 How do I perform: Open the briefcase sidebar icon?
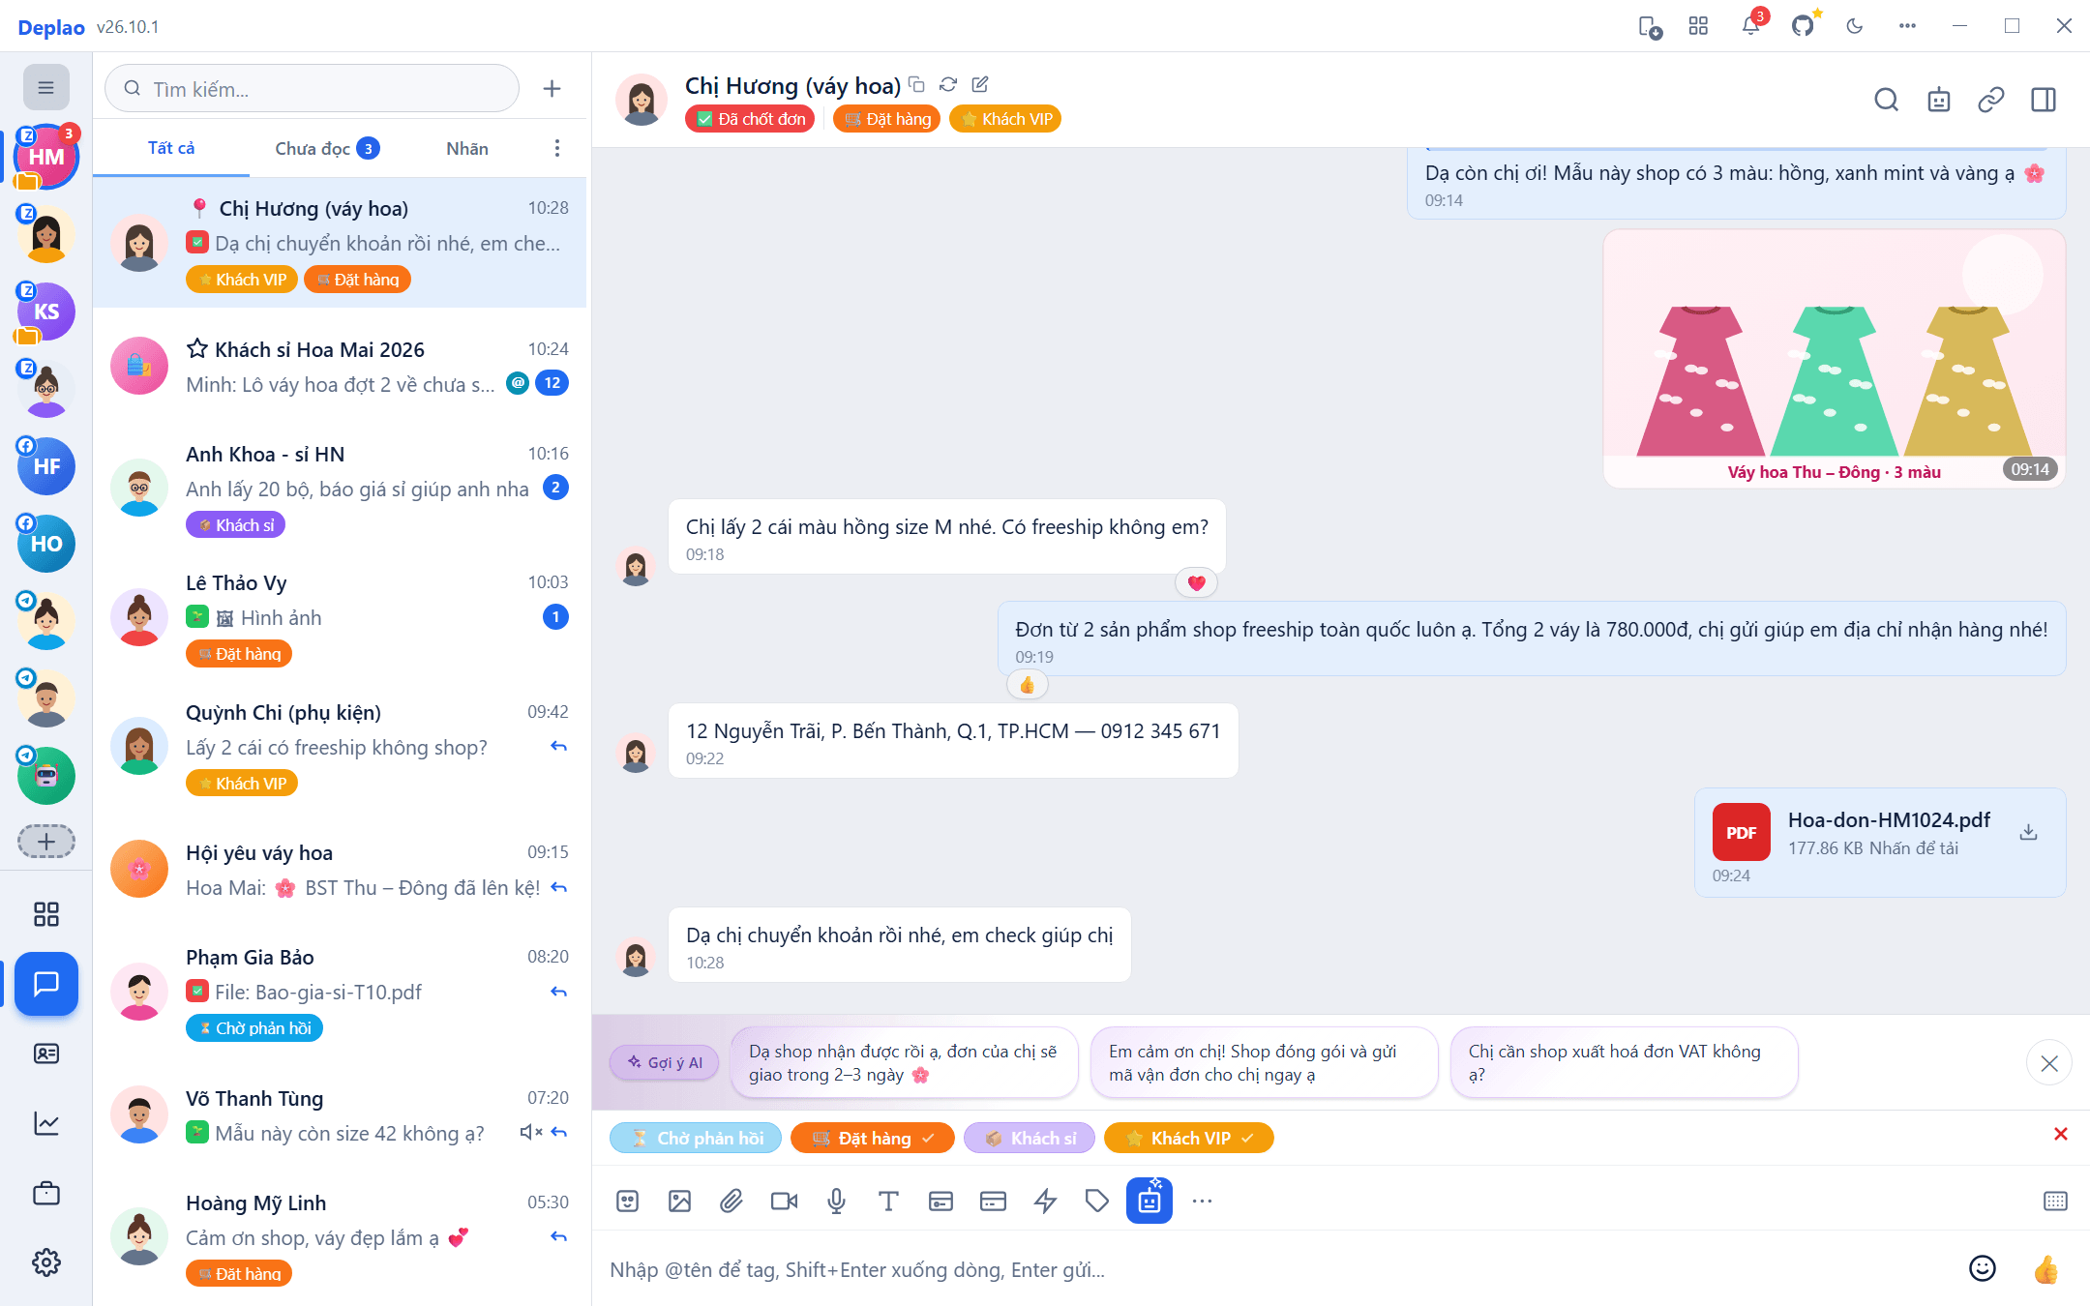point(45,1193)
